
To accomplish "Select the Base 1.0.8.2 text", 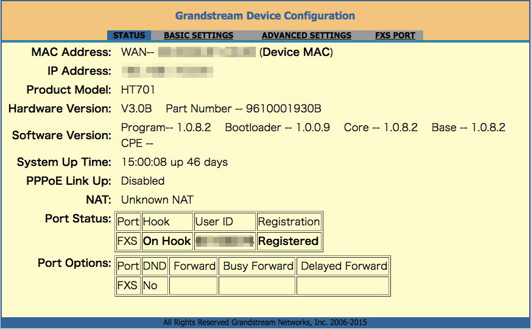I will click(x=468, y=128).
